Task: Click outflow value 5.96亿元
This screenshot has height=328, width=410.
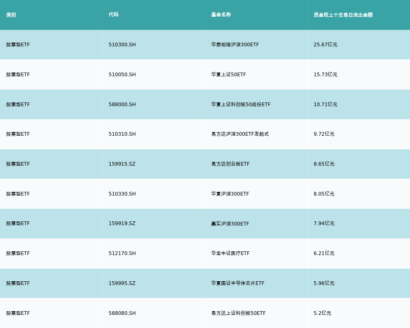Action: tap(324, 283)
